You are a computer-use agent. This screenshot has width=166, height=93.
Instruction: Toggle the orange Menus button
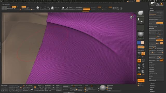pyautogui.click(x=138, y=1)
